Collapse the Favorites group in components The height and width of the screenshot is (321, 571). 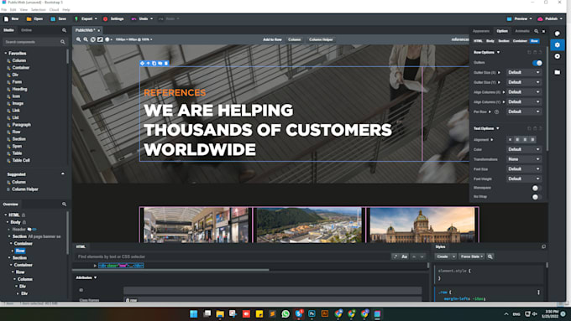(x=6, y=54)
